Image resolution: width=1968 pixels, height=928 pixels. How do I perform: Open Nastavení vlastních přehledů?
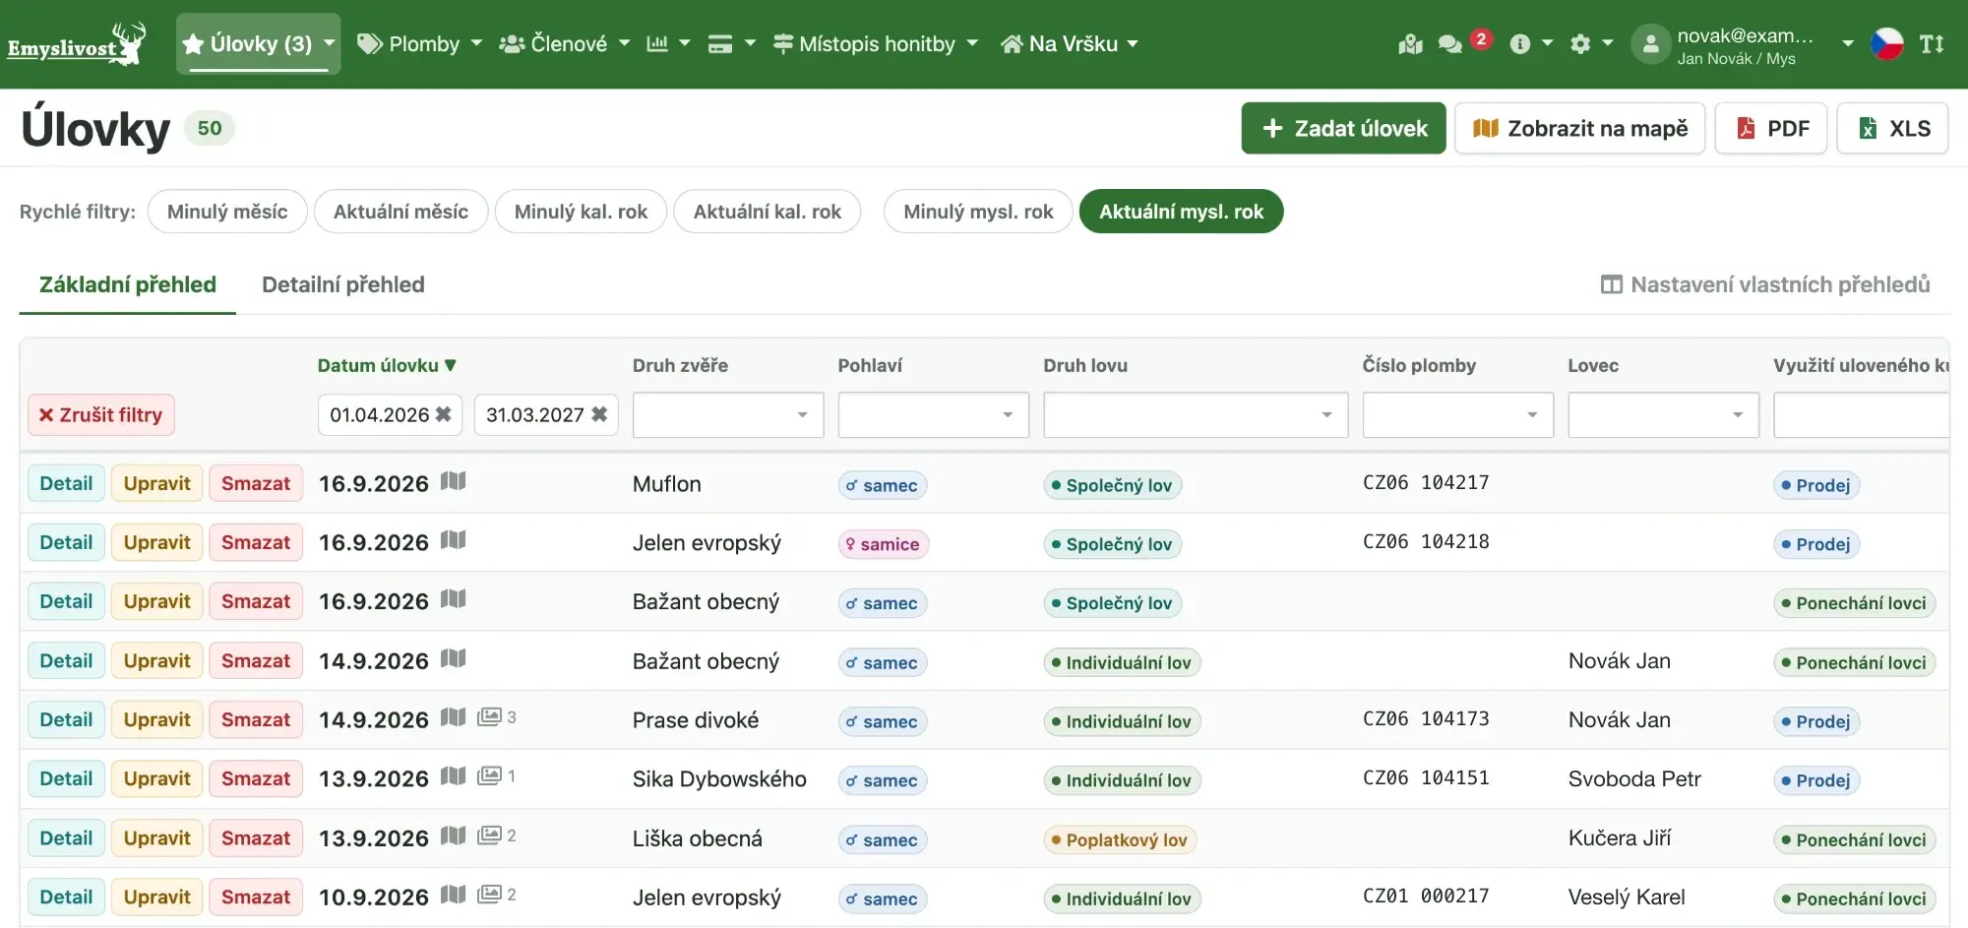(1765, 284)
